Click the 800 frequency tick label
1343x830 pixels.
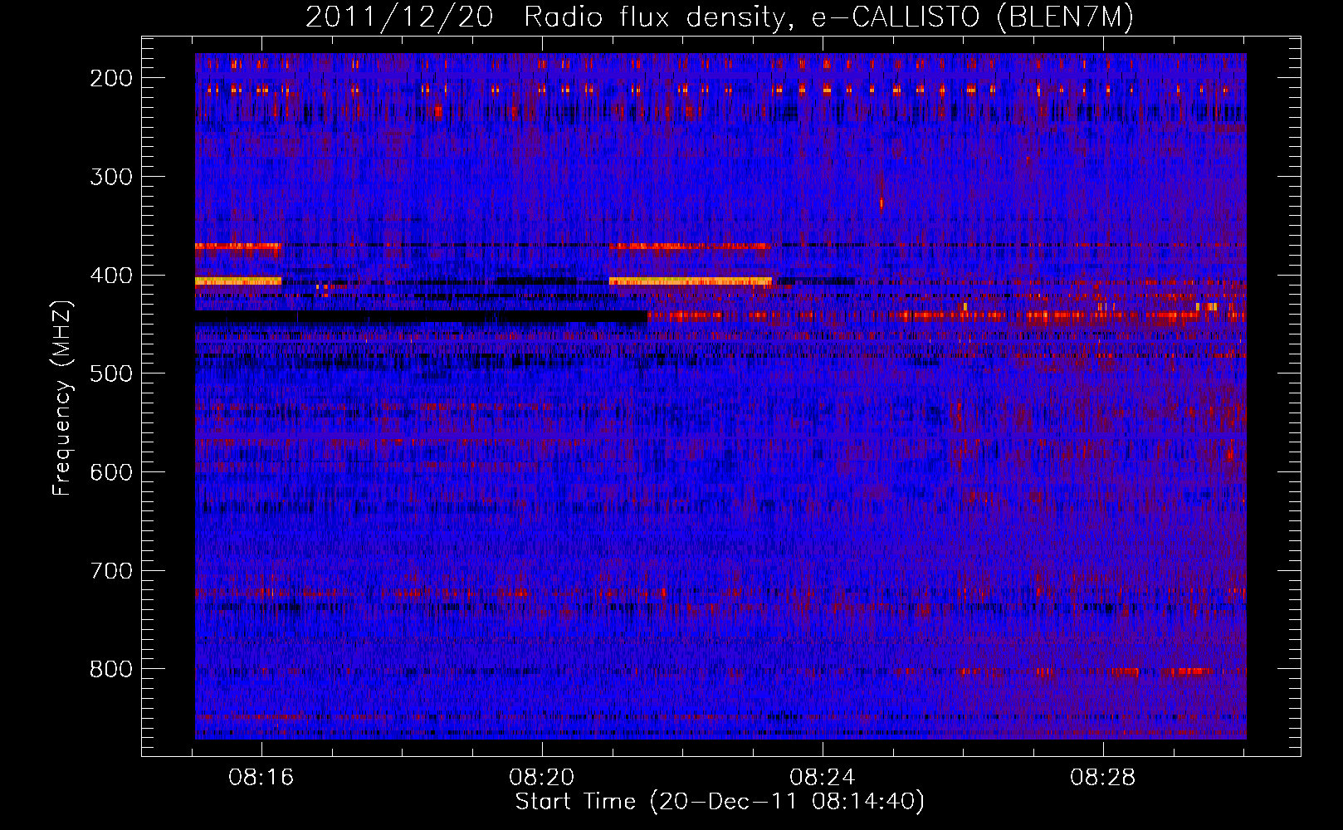tap(111, 669)
